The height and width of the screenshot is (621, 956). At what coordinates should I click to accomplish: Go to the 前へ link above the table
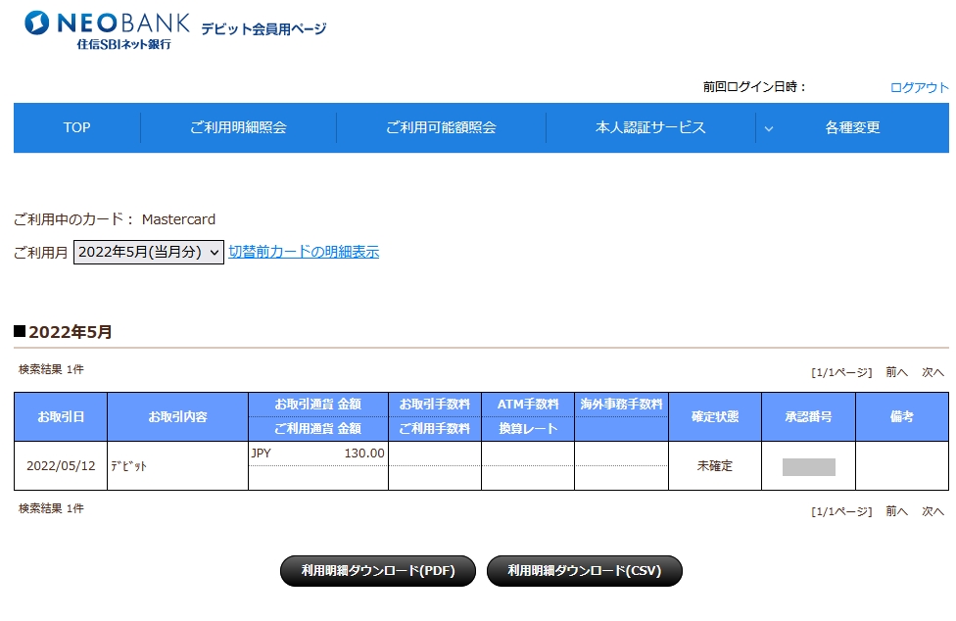click(x=896, y=372)
